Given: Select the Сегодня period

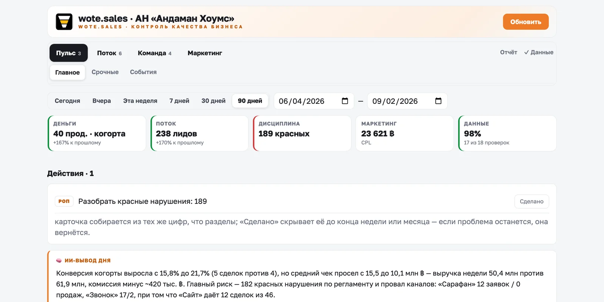Looking at the screenshot, I should tap(67, 101).
